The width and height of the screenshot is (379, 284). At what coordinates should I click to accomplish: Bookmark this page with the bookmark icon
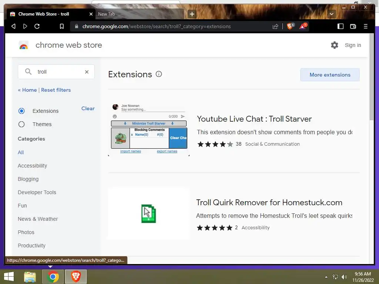coord(62,26)
